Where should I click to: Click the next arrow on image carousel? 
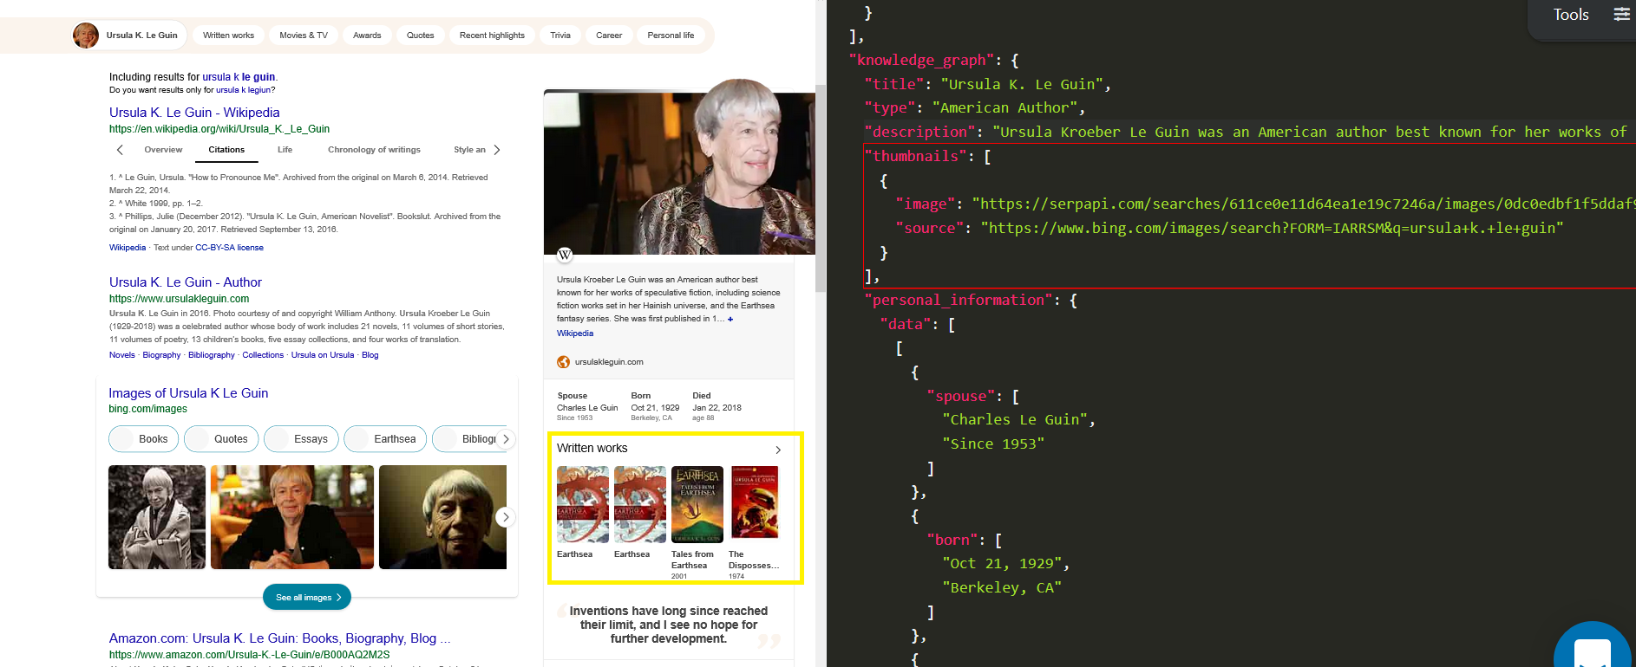pos(506,517)
